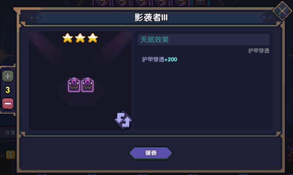Click the third gold star
Image resolution: width=293 pixels, height=175 pixels.
coord(93,38)
